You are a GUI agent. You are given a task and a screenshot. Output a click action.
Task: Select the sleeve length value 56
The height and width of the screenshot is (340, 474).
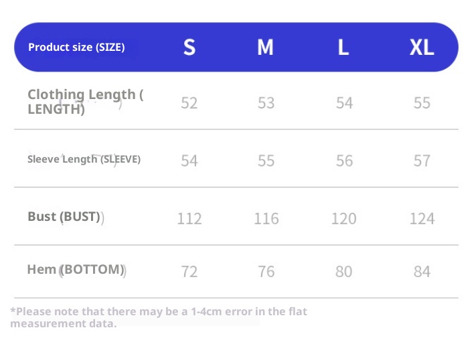click(344, 161)
